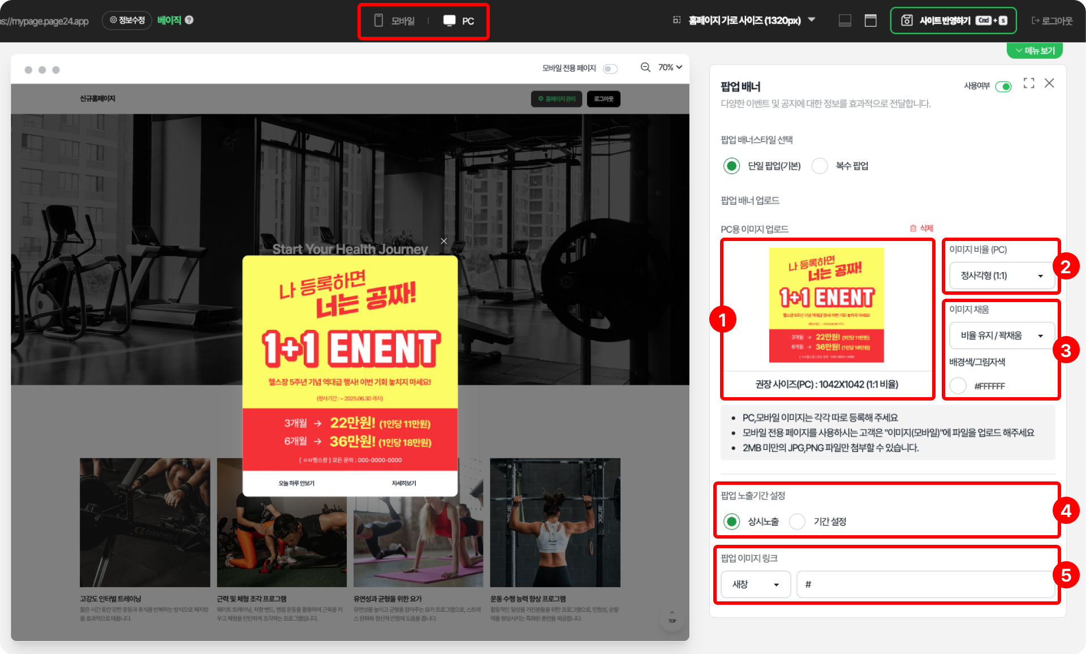Click the top panel layout icon

pos(870,20)
